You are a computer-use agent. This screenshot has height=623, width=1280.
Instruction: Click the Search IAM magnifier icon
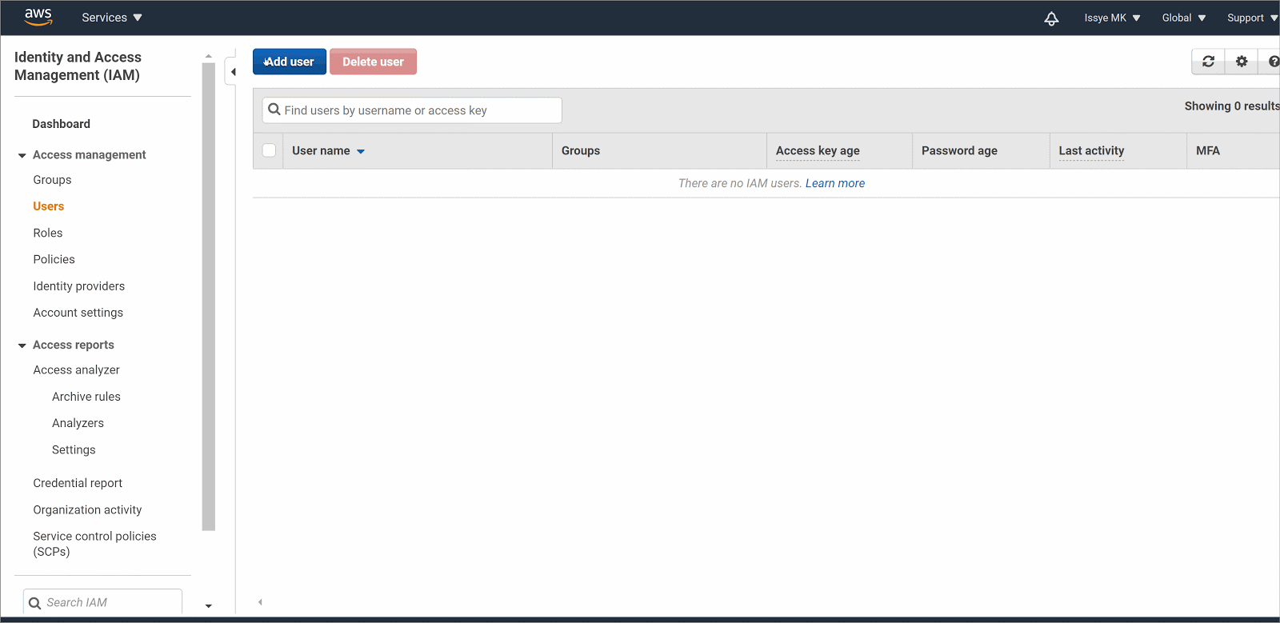coord(34,603)
